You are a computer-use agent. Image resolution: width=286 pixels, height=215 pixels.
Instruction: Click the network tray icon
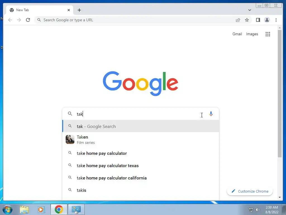tap(251, 210)
